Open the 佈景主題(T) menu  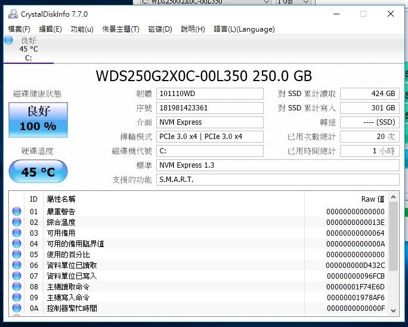(120, 29)
